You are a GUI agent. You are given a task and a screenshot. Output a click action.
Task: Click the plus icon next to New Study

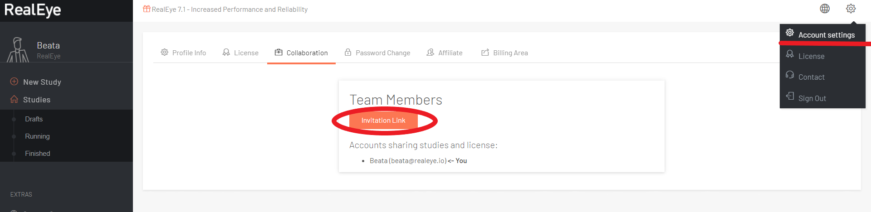point(14,82)
